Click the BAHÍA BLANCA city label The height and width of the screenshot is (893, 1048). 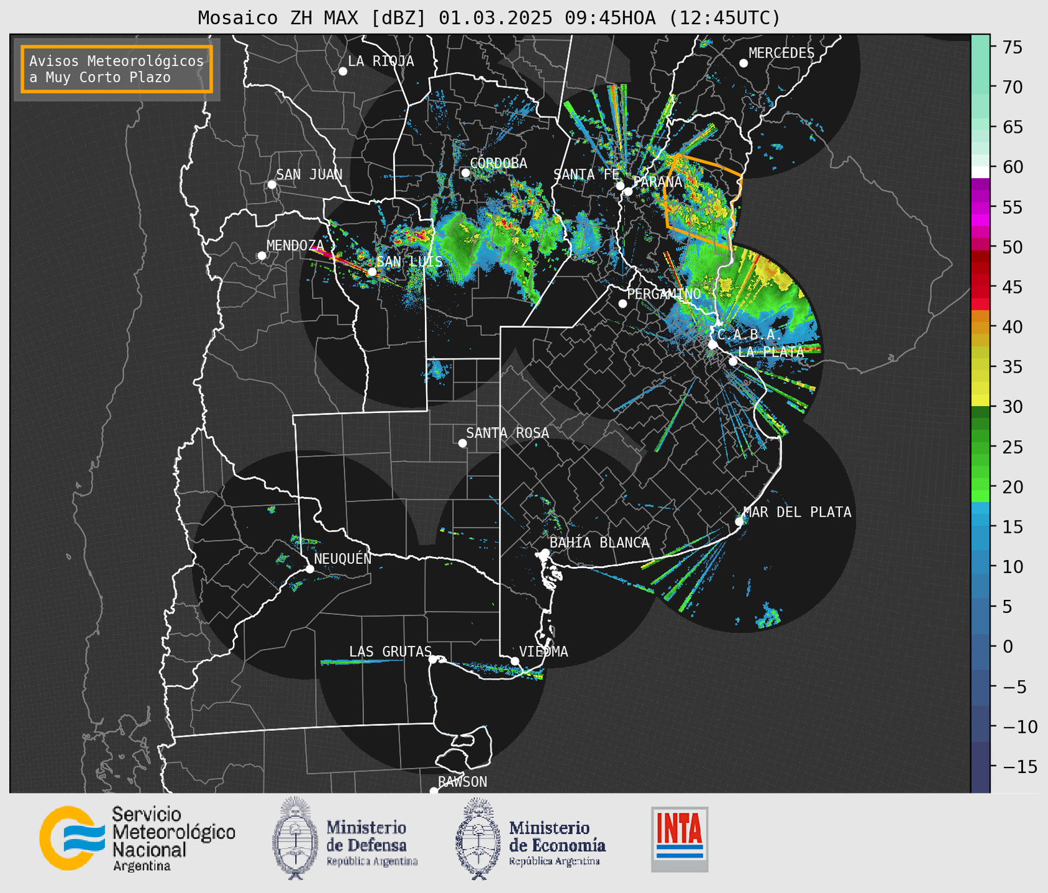pos(599,543)
